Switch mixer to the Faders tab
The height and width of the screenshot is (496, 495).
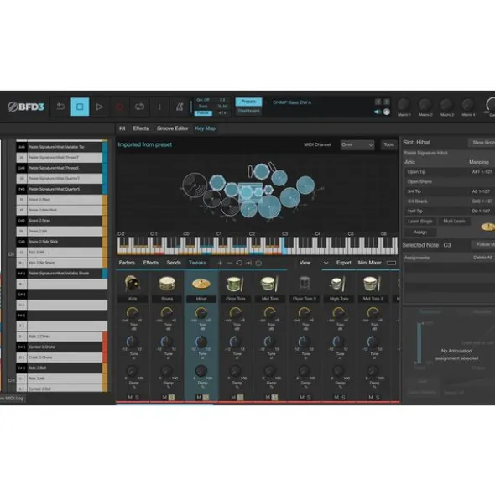point(127,263)
